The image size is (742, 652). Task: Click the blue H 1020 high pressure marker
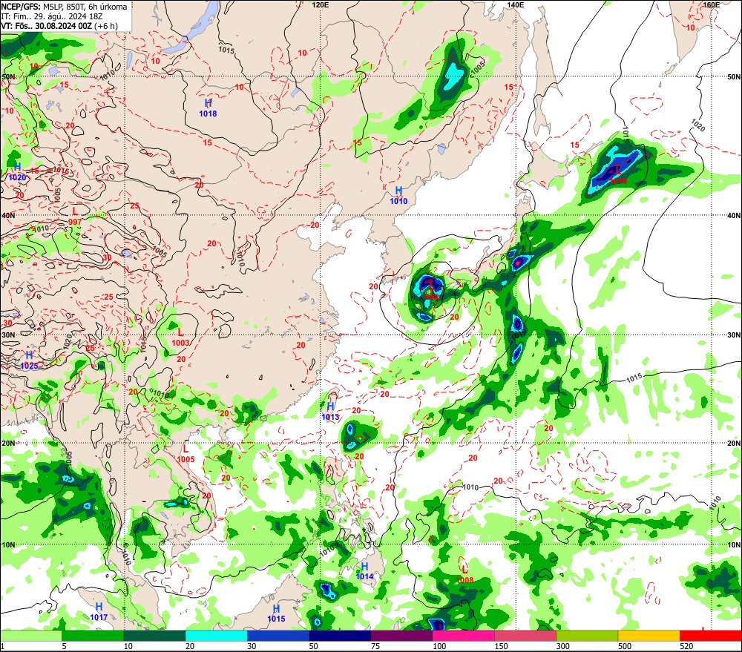(18, 172)
